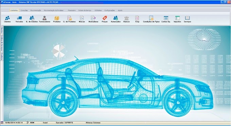This screenshot has width=231, height=126.
Task: Open the Bancos bank icon
Action: [127, 19]
